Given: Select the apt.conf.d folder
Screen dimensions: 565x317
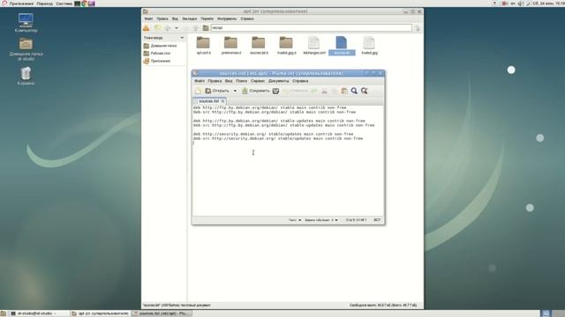Looking at the screenshot, I should tap(203, 46).
